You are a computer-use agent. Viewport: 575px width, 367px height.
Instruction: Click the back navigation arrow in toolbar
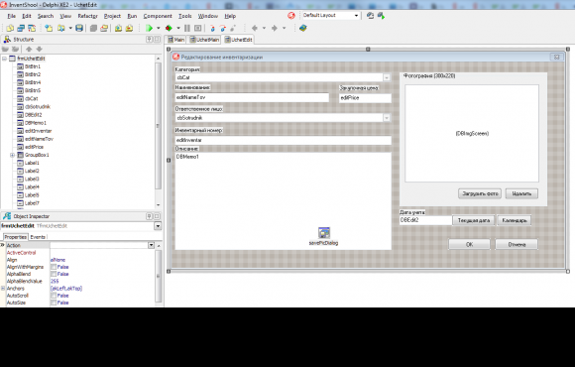[255, 28]
